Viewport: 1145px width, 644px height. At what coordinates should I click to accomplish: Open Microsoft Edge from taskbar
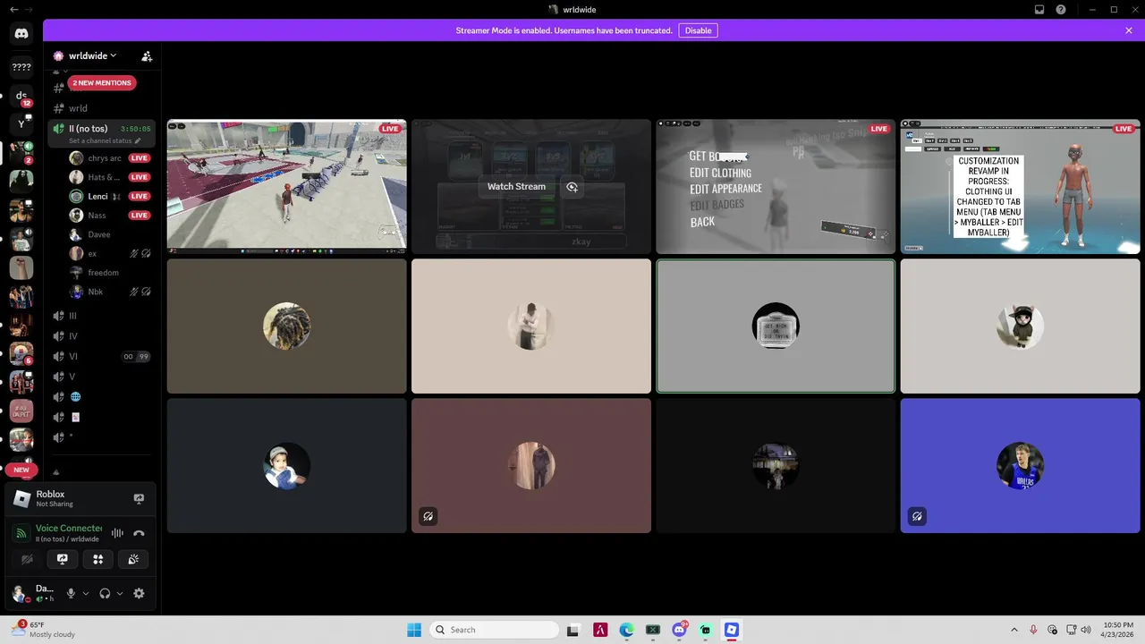[627, 630]
